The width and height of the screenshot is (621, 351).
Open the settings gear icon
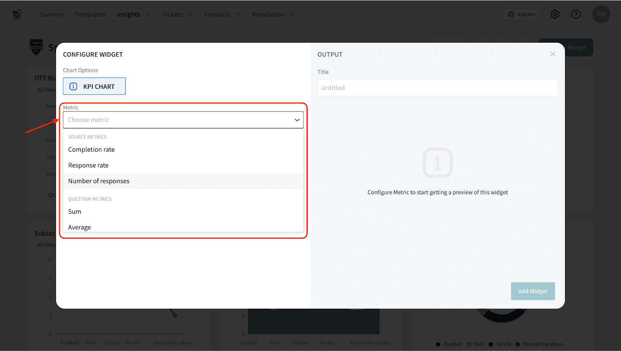(x=555, y=14)
